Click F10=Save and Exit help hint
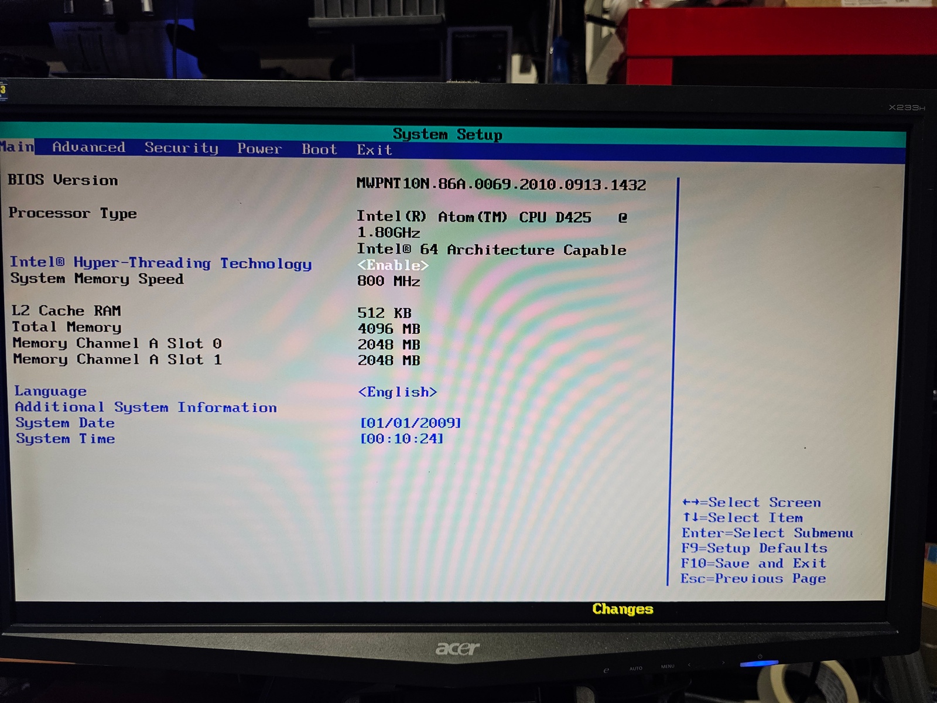The image size is (937, 703). point(754,564)
